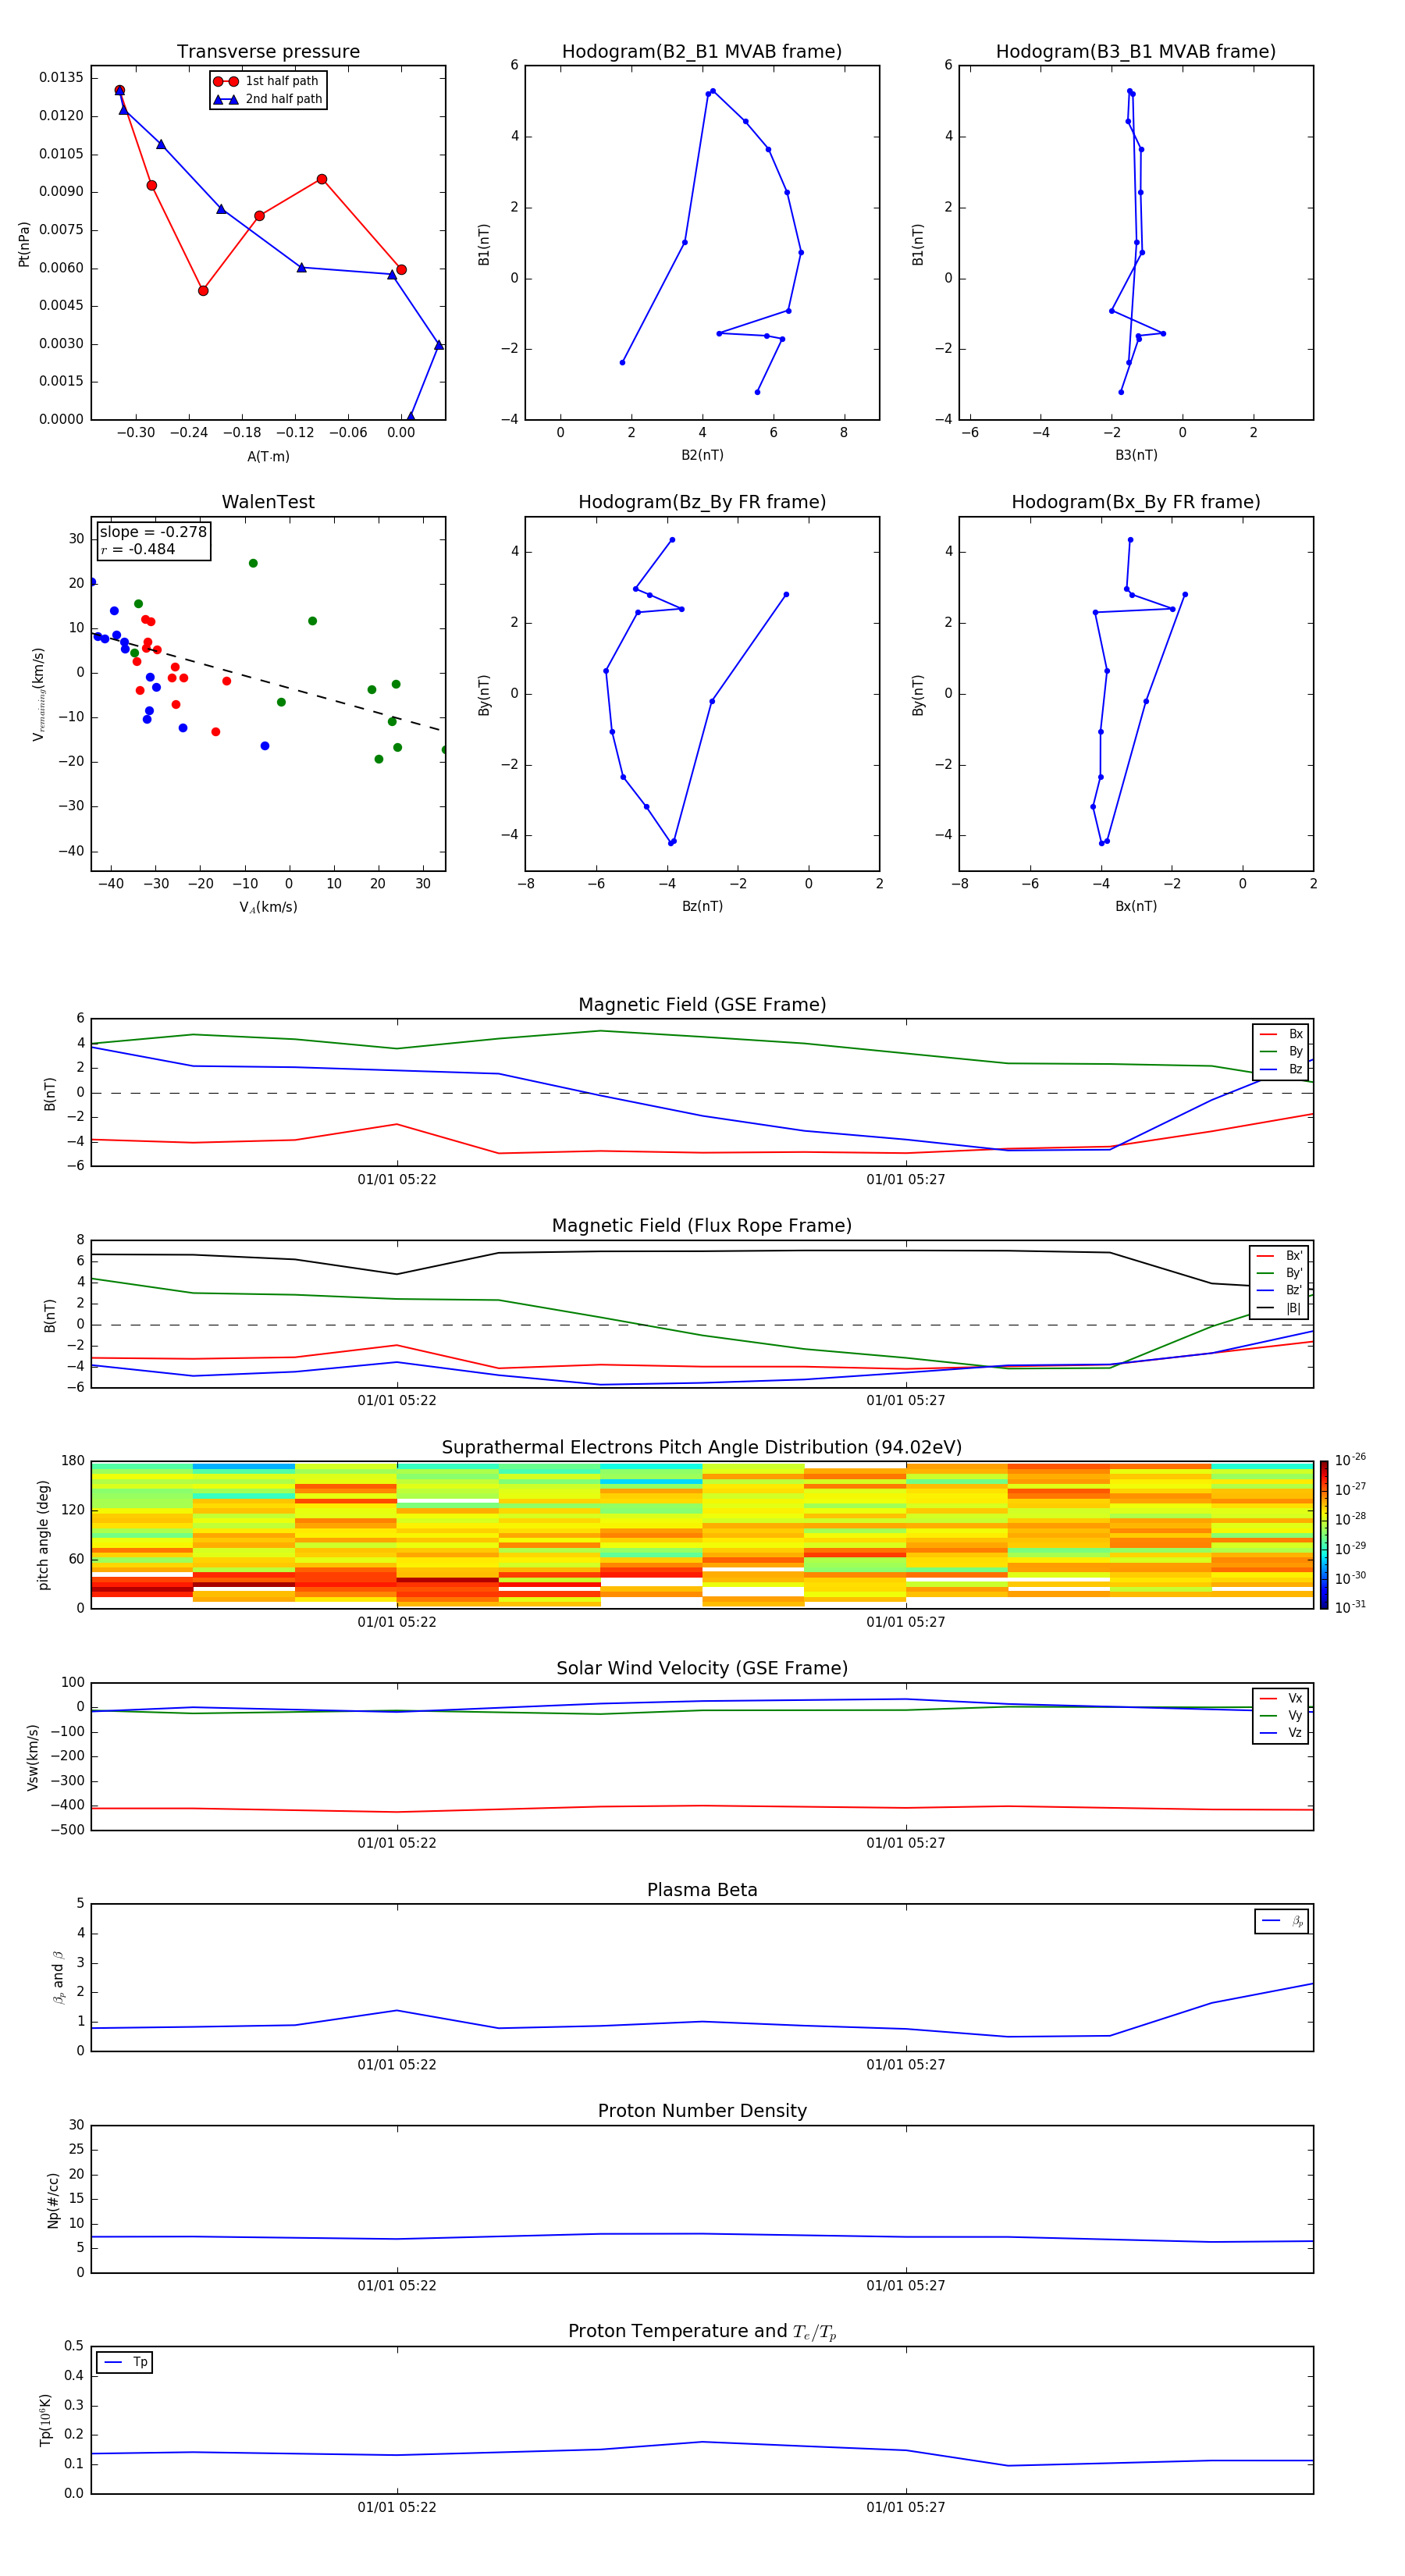Click the 'Magnetic Field (Flux Rope Frame)' title
Screen dimensions: 1405x2576
tap(702, 1226)
